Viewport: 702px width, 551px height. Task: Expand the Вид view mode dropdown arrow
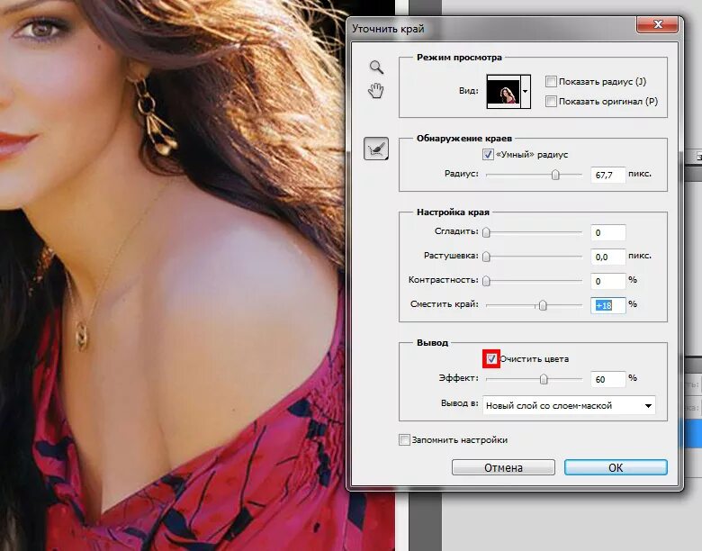pyautogui.click(x=526, y=92)
